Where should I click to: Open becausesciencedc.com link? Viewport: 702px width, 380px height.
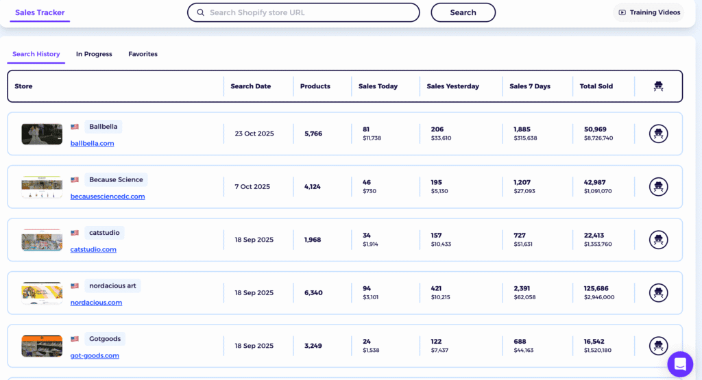click(x=108, y=197)
